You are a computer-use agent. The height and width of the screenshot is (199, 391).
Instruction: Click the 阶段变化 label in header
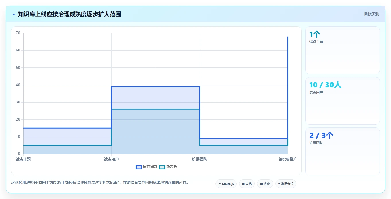(x=372, y=14)
